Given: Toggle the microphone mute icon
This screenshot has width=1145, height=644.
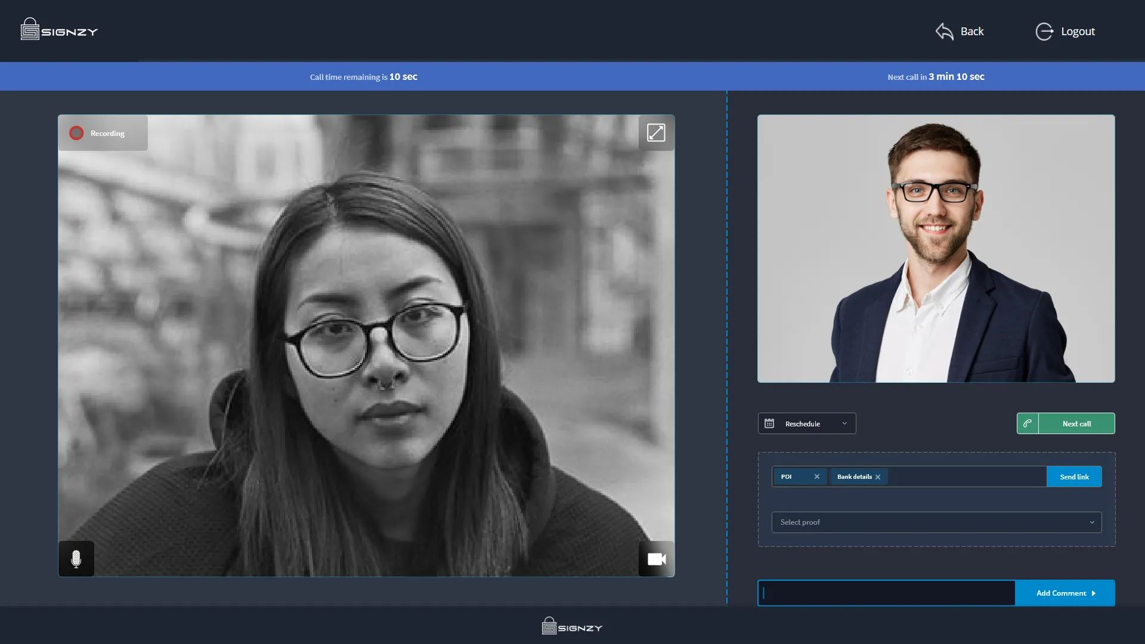Looking at the screenshot, I should [x=76, y=559].
